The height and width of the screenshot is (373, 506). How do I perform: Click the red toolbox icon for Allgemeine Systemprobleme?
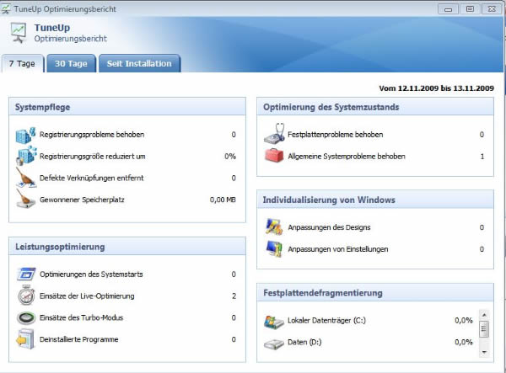click(x=274, y=156)
